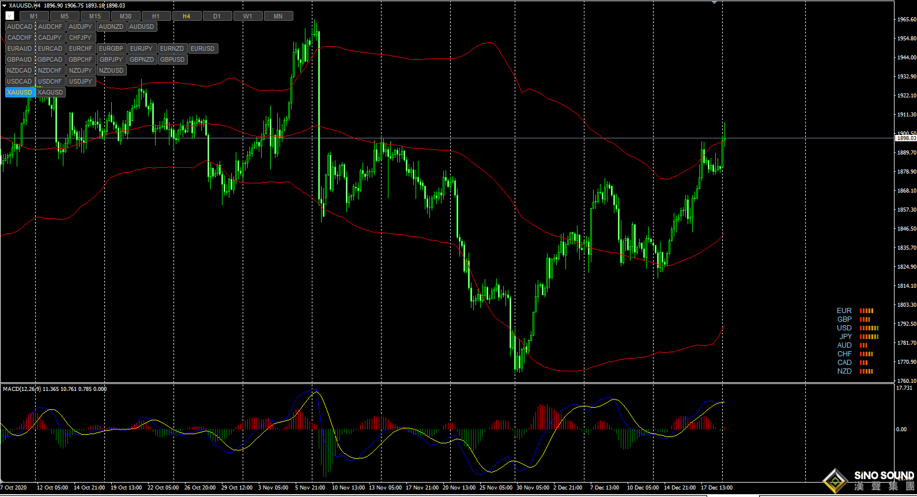The width and height of the screenshot is (917, 497).
Task: Open the GBPJPY pair chart
Action: [x=111, y=59]
